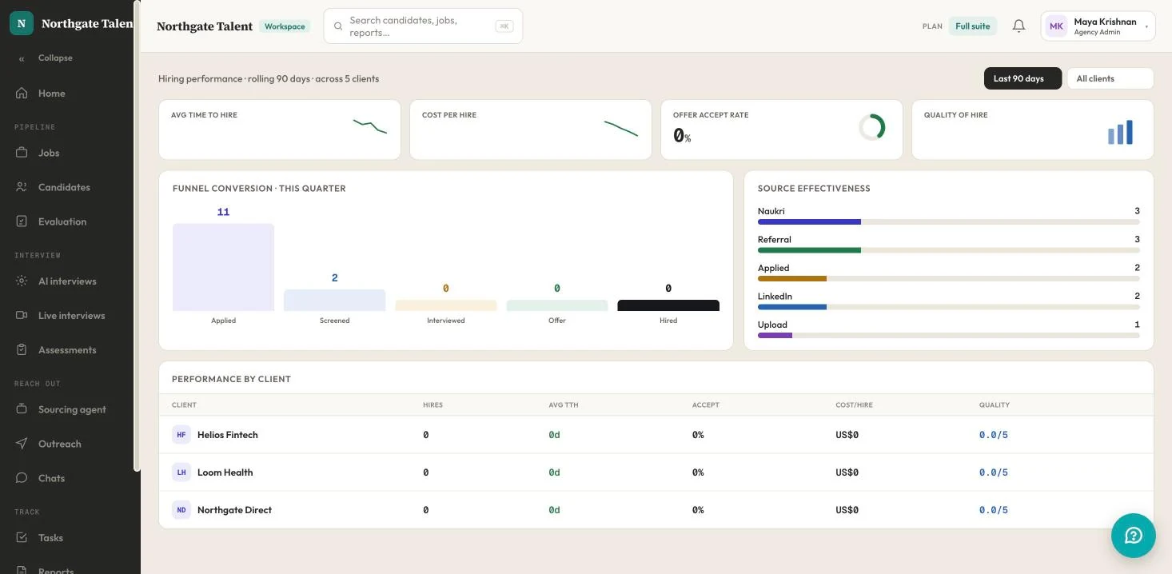This screenshot has width=1172, height=574.
Task: Click the HF Helios Fintech badge
Action: (x=181, y=435)
